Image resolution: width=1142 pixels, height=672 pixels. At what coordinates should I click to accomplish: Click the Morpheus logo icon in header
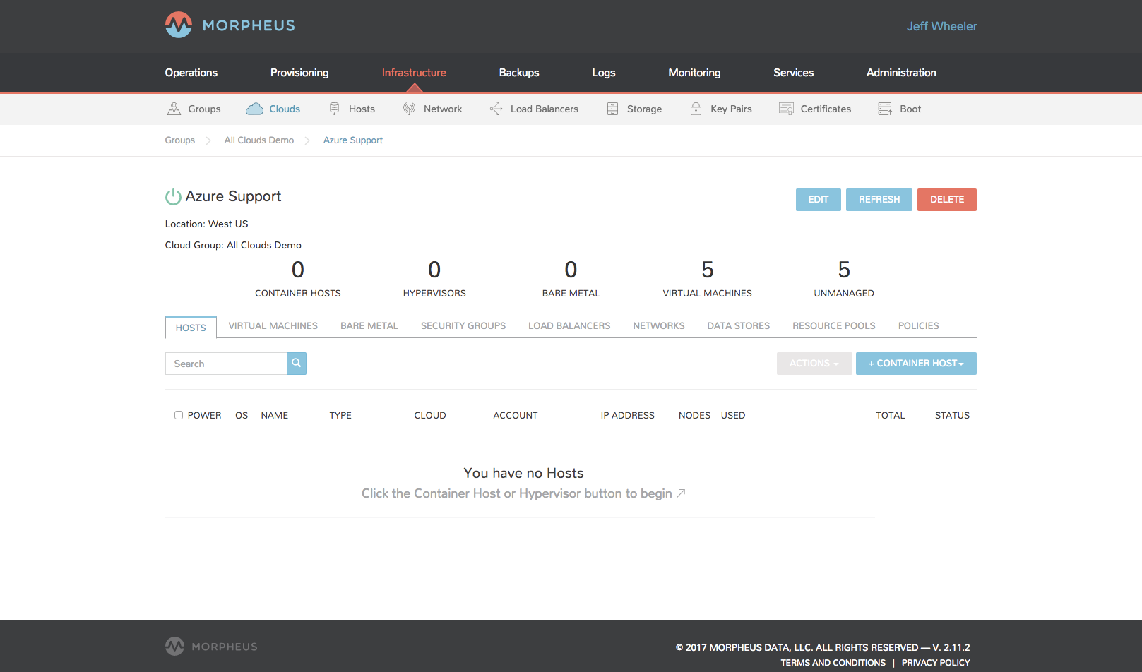pyautogui.click(x=179, y=25)
